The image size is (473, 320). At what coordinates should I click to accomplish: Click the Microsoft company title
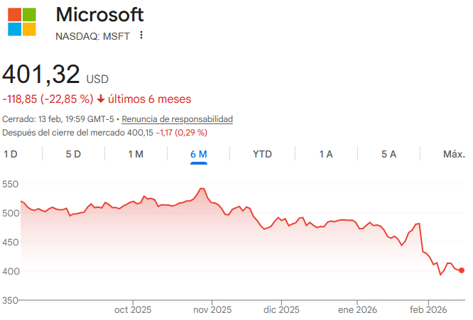pyautogui.click(x=99, y=14)
